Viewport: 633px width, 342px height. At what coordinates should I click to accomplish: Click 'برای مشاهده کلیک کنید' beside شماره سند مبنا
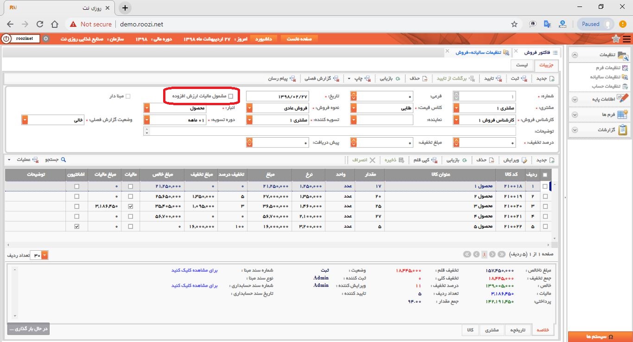(x=195, y=270)
